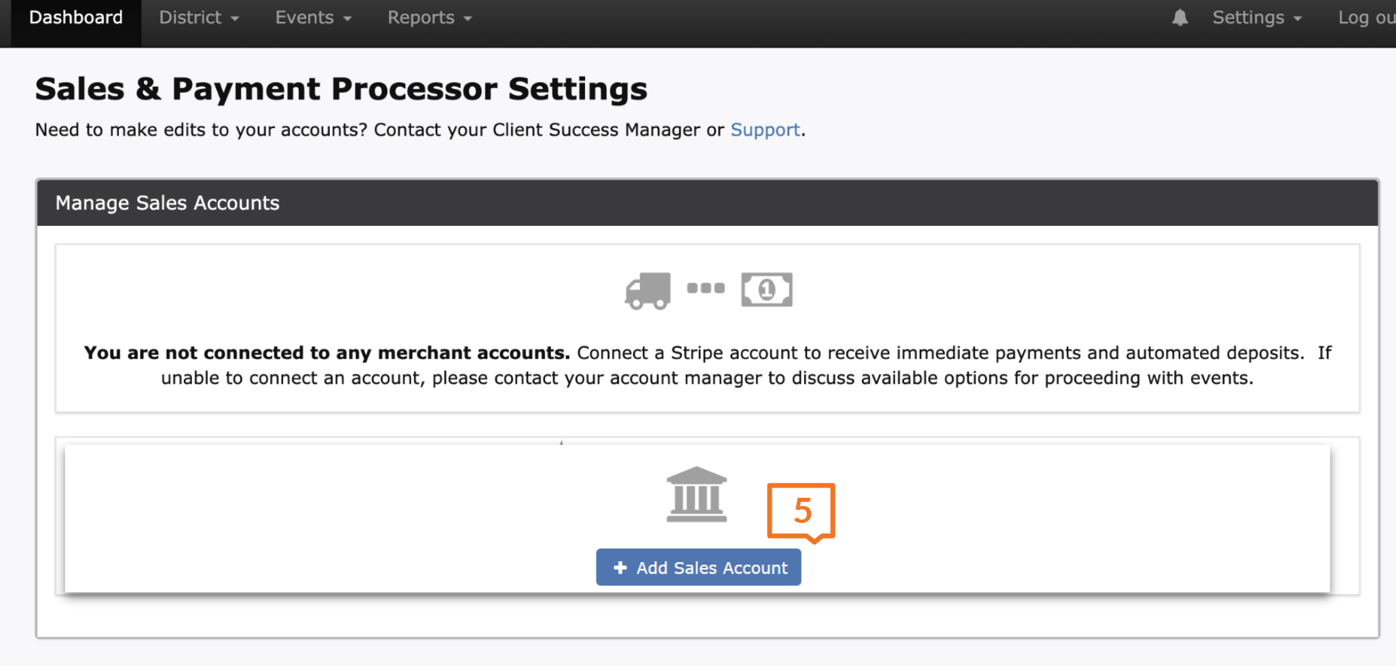
Task: Open the Settings dropdown menu
Action: (x=1257, y=18)
